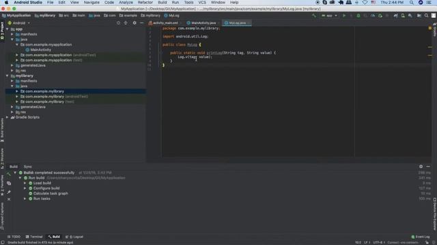The image size is (437, 245).
Task: Switch to MainActivity.java editor tab
Action: [203, 22]
